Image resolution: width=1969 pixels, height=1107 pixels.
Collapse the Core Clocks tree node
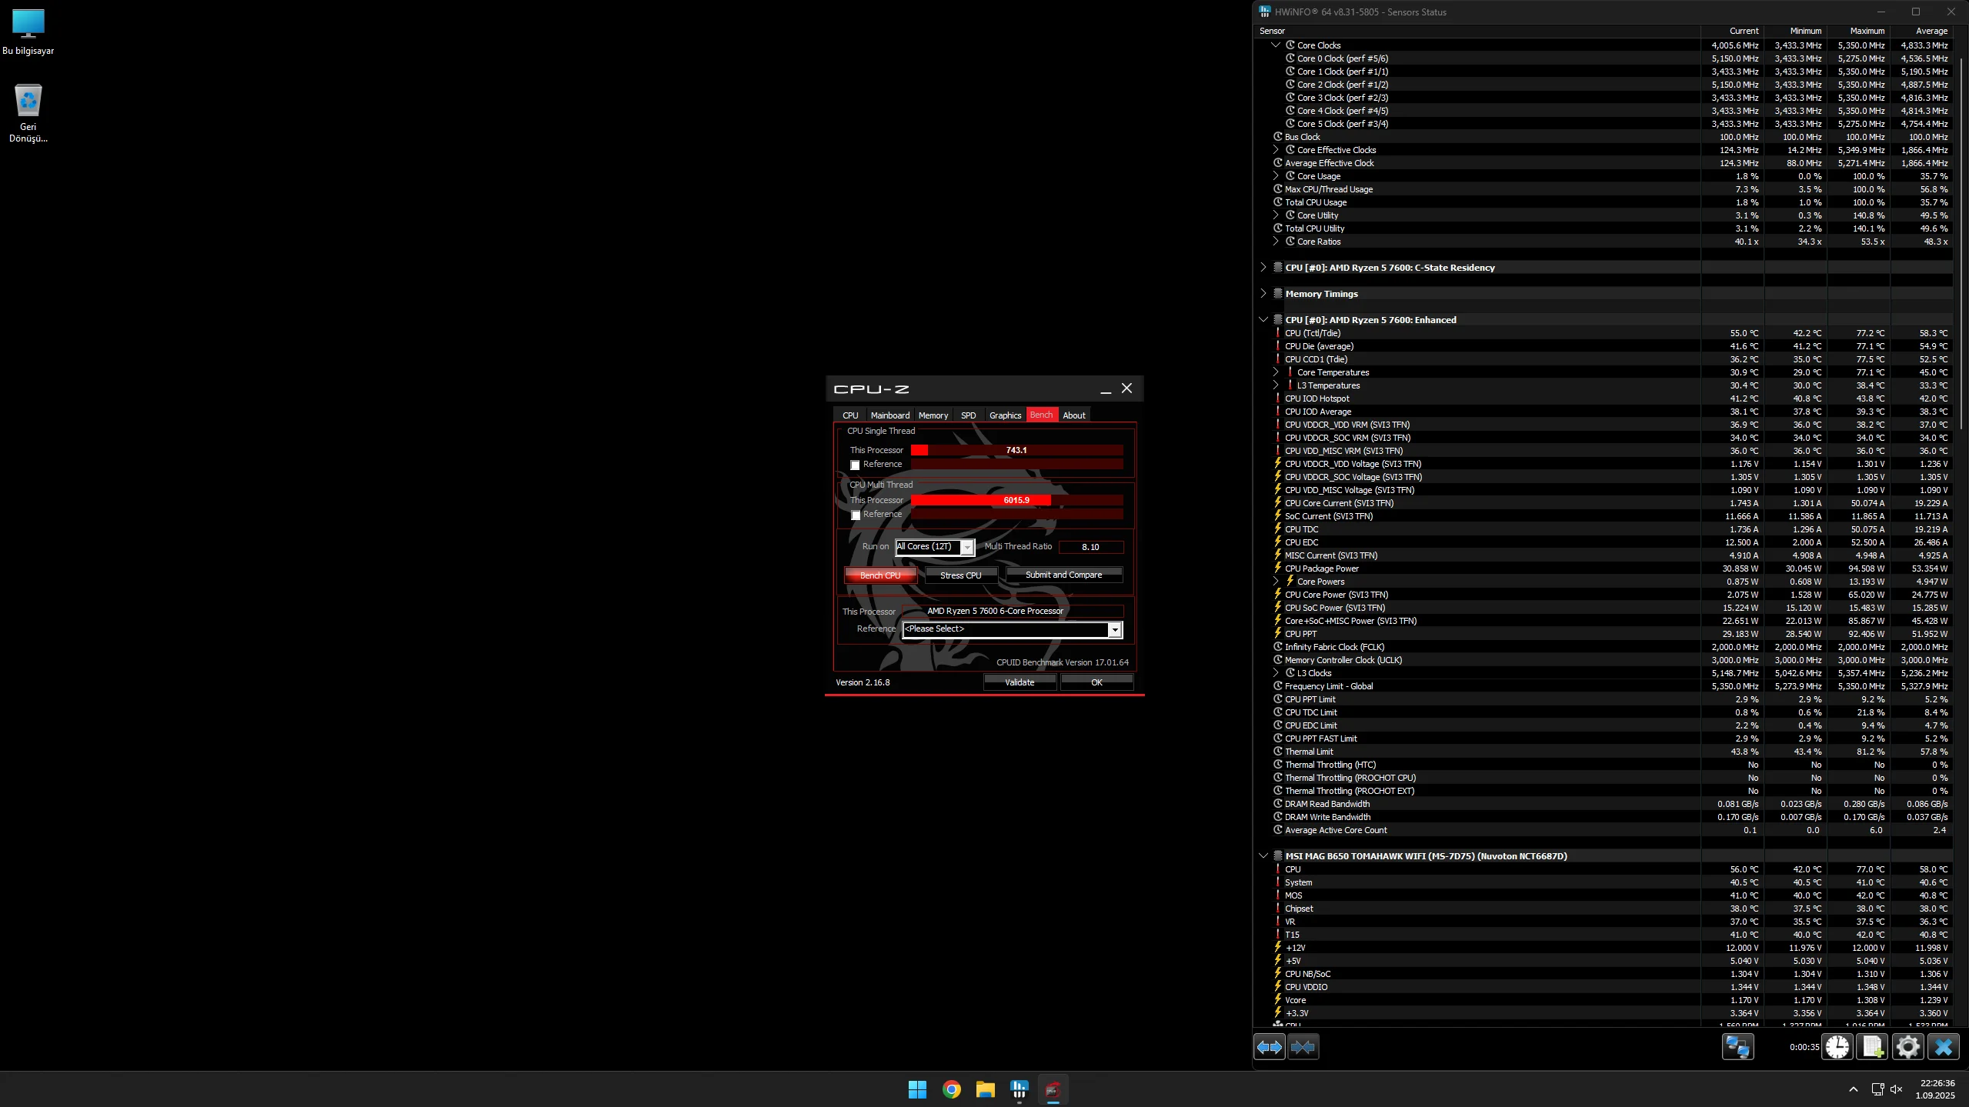(1275, 45)
